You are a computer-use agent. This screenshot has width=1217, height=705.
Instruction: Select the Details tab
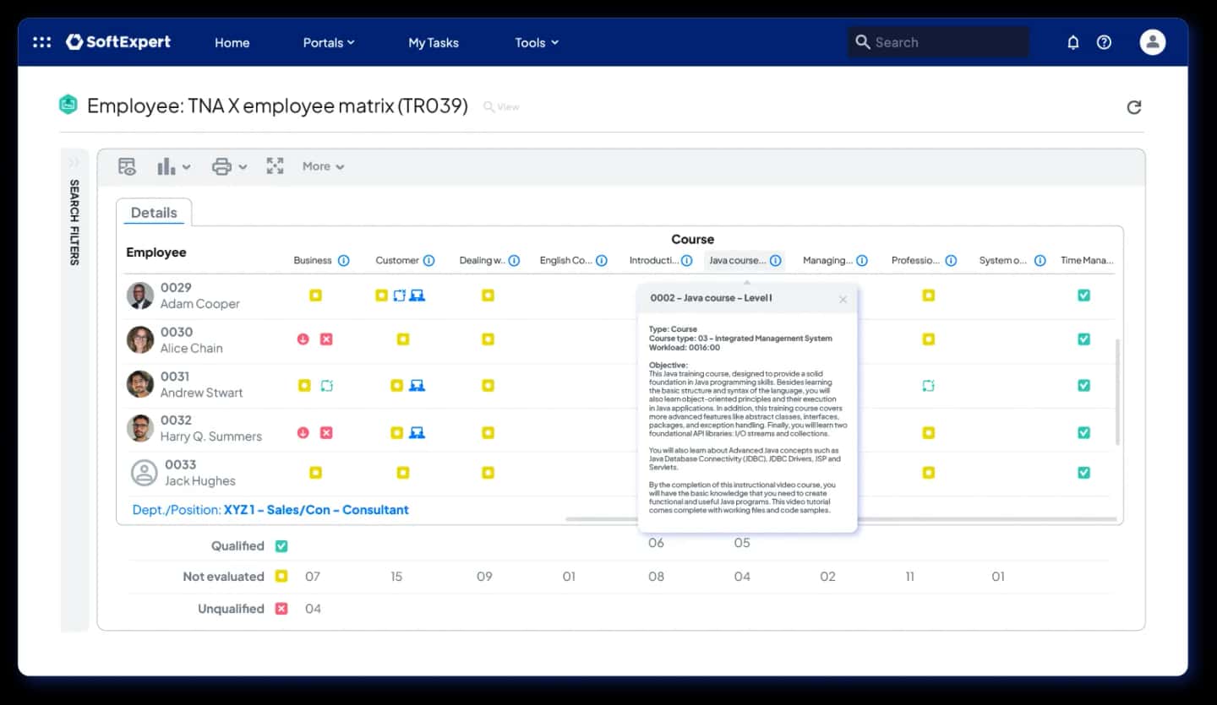154,213
